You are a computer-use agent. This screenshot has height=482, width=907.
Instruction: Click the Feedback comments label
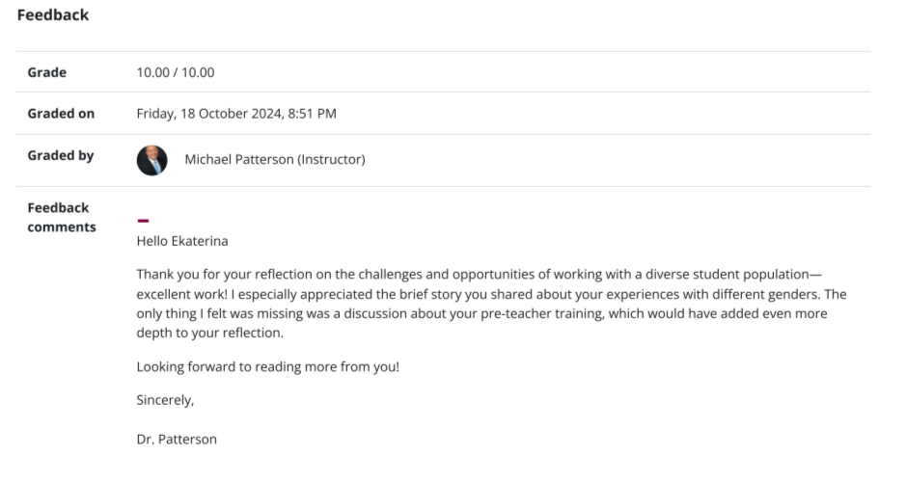tap(62, 217)
